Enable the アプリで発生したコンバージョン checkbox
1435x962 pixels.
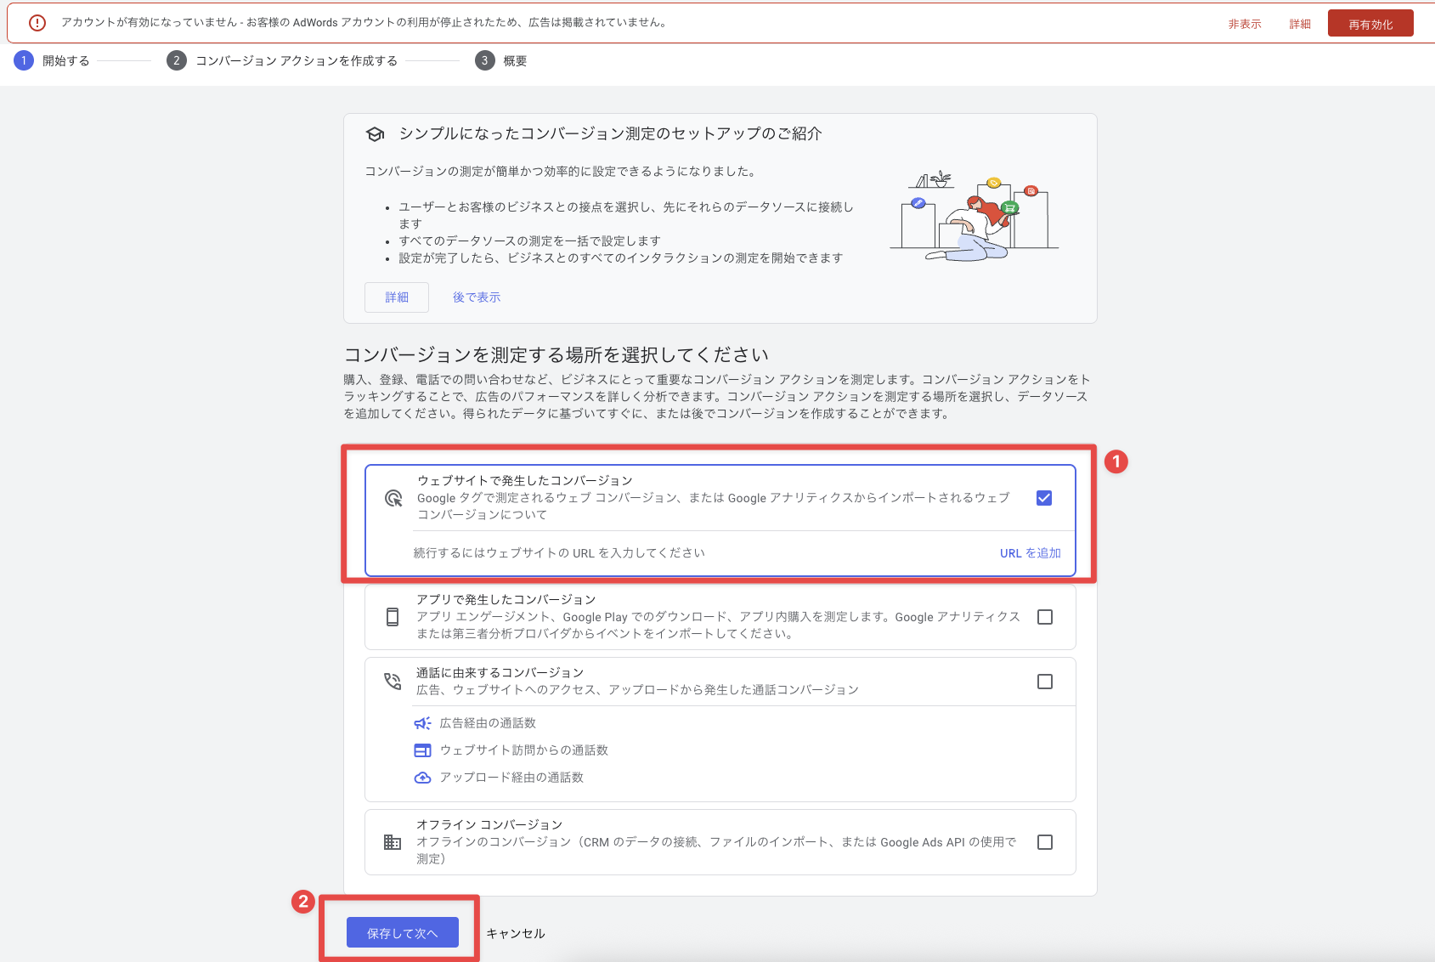tap(1045, 617)
